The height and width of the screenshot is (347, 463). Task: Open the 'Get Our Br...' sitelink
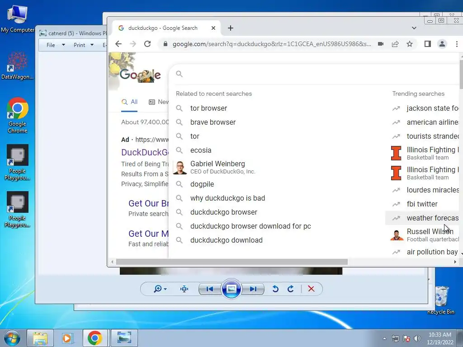[x=148, y=203]
